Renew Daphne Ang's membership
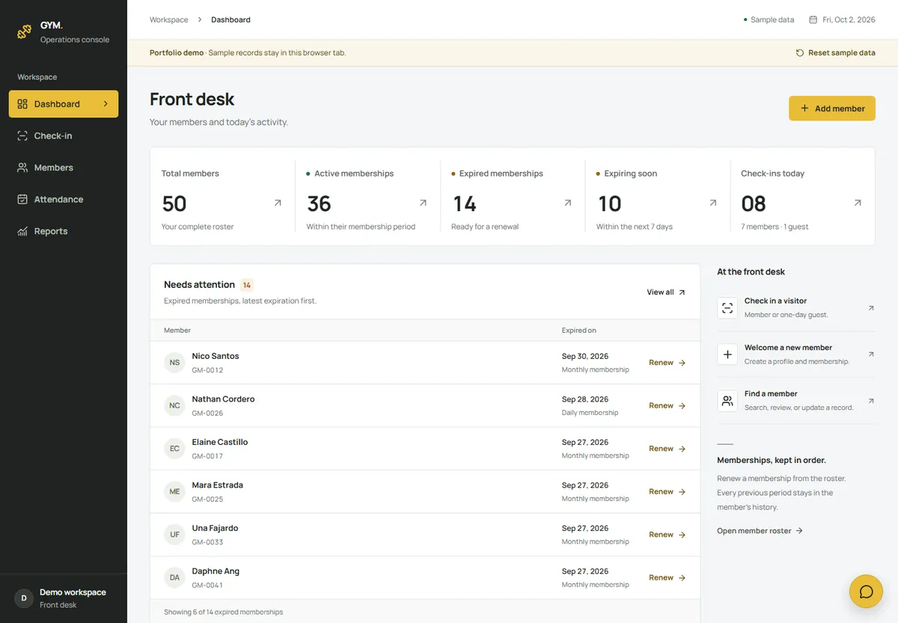Screen dimensions: 898x623 (x=667, y=577)
